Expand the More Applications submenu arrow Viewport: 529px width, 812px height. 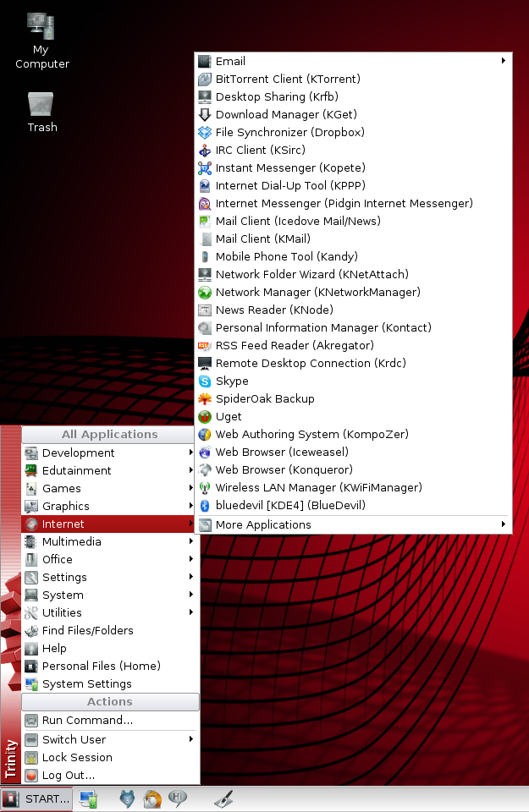click(x=503, y=524)
